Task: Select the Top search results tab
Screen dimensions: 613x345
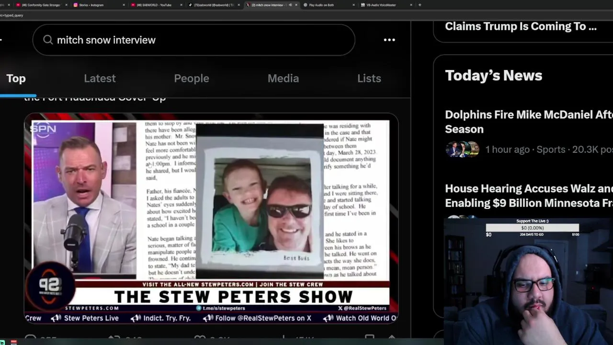Action: 16,79
